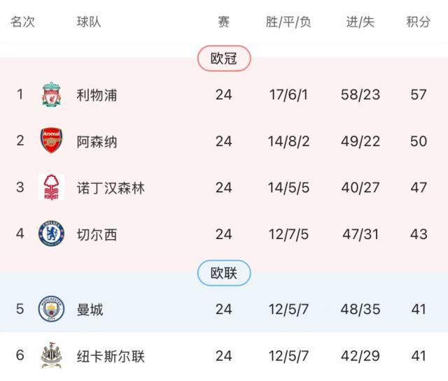Click the 积分 points column header
Screen dimensions: 448x381
(x=419, y=22)
